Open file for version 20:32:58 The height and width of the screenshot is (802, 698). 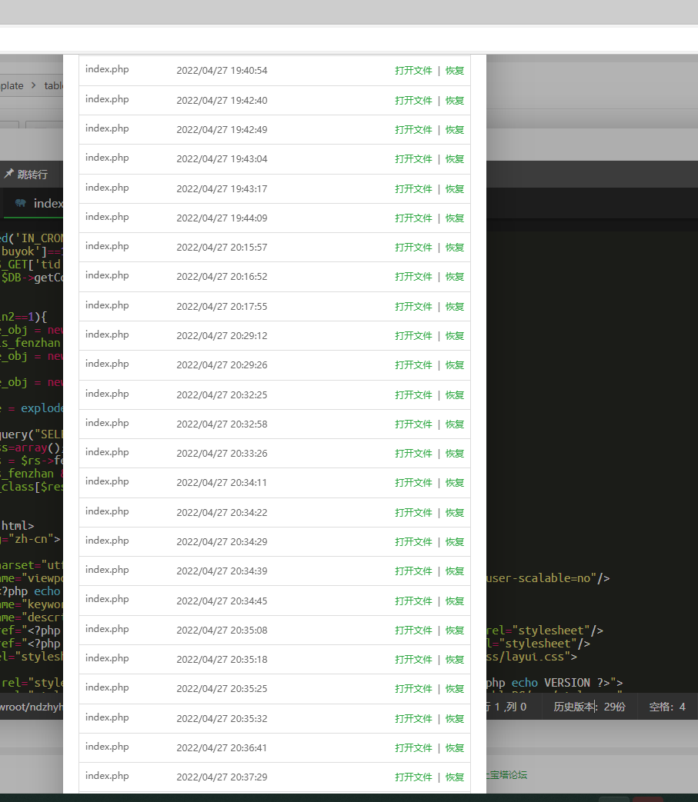pyautogui.click(x=413, y=424)
